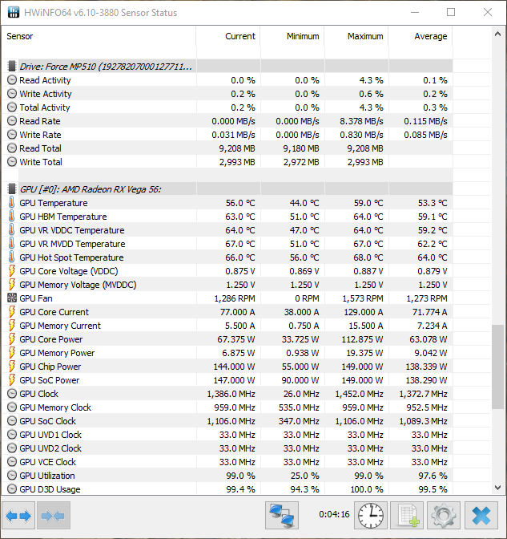Click the lightning icon for GPU Chip Power
Viewport: 507px width, 539px height.
(x=12, y=367)
